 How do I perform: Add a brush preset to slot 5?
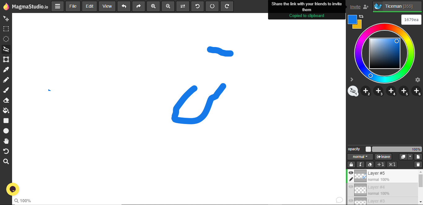(404, 91)
